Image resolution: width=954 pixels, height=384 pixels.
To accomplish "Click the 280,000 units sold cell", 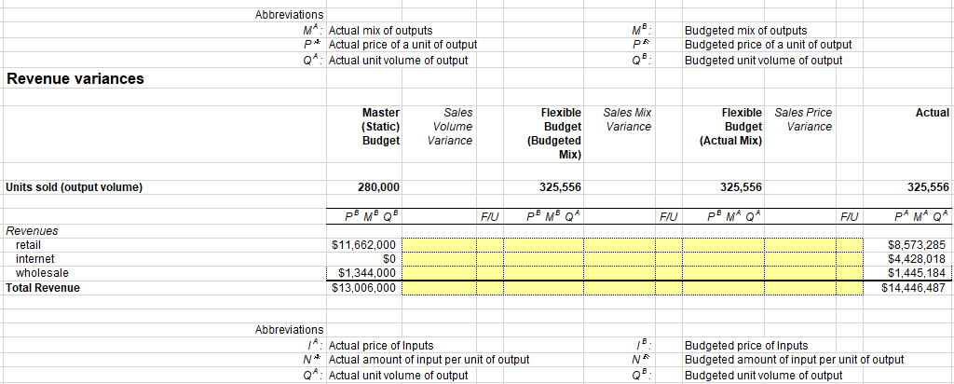I will pyautogui.click(x=379, y=187).
